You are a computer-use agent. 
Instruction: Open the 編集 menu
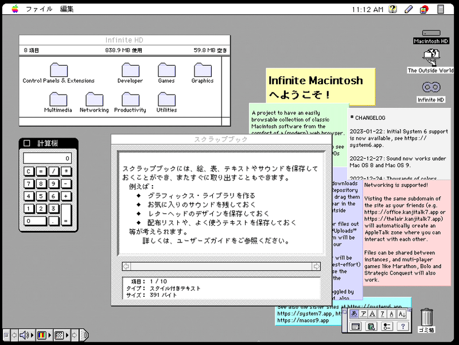point(67,9)
